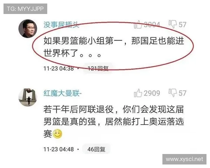Click the 2909 like count

(x=152, y=93)
